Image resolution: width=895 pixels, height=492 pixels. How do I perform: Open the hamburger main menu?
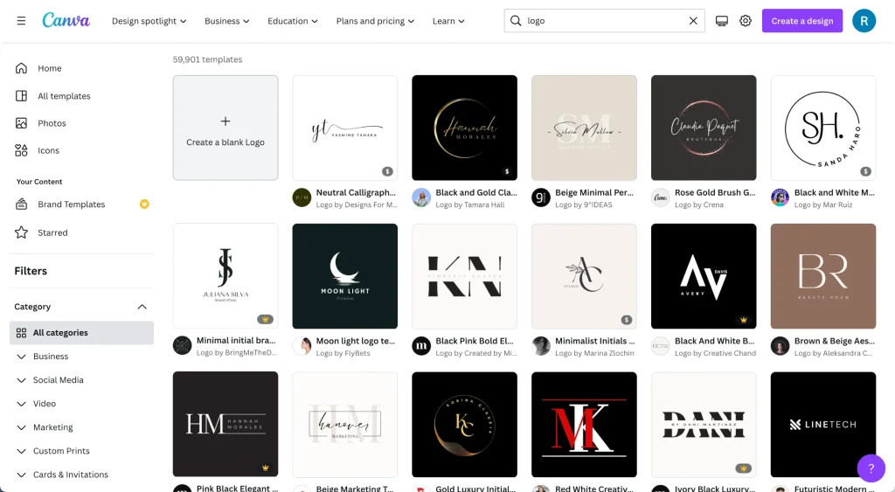[21, 21]
